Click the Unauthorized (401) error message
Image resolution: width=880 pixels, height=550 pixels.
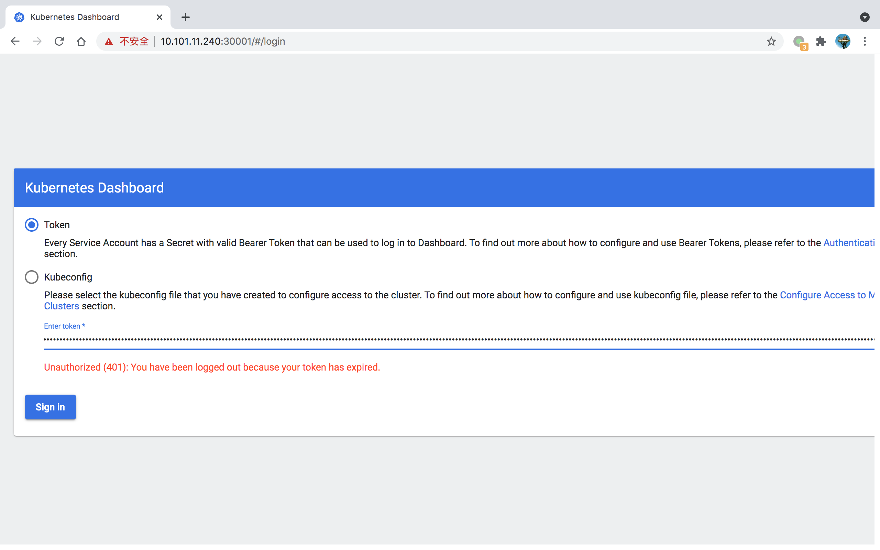click(212, 367)
